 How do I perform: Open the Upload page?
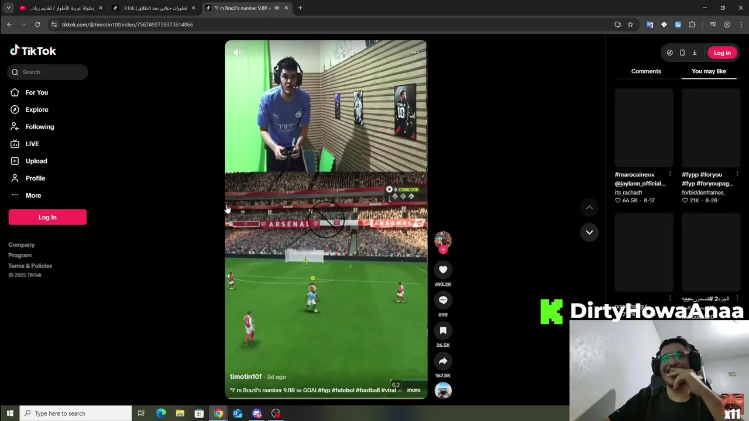coord(36,161)
